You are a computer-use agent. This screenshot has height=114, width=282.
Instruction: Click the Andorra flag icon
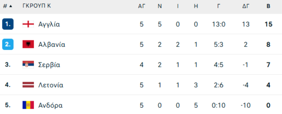tap(28, 105)
